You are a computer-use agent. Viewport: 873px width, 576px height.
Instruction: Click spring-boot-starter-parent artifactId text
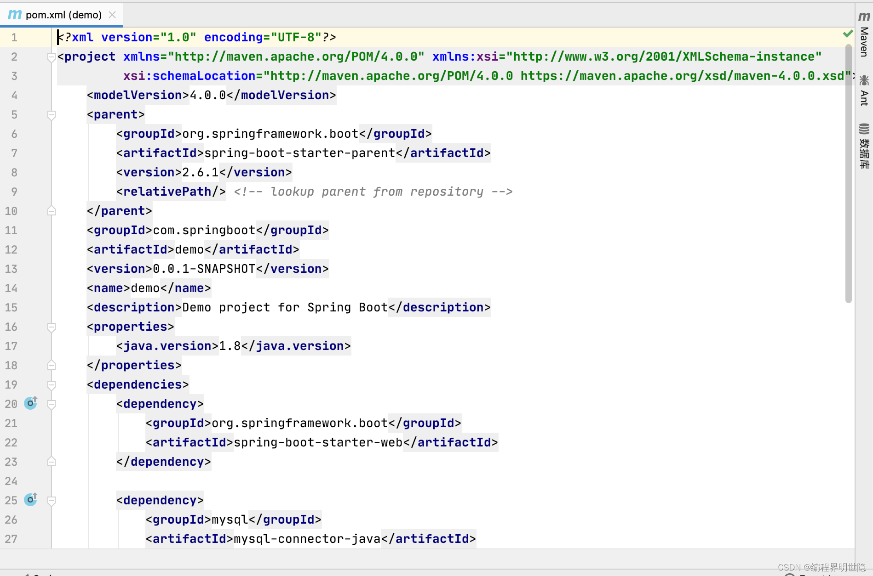[x=300, y=153]
